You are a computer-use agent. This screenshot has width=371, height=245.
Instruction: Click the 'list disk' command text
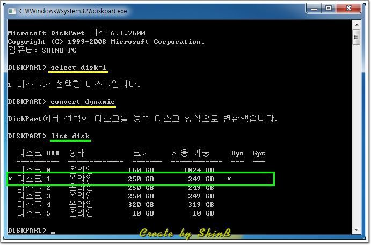coord(70,136)
